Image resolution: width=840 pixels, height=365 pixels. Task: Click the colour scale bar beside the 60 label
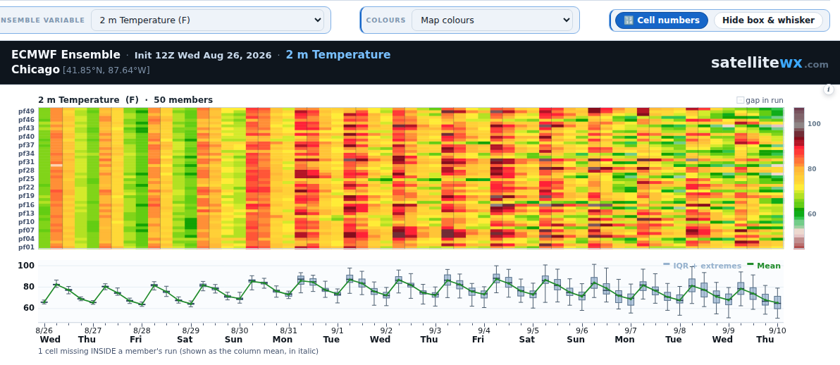coord(798,214)
